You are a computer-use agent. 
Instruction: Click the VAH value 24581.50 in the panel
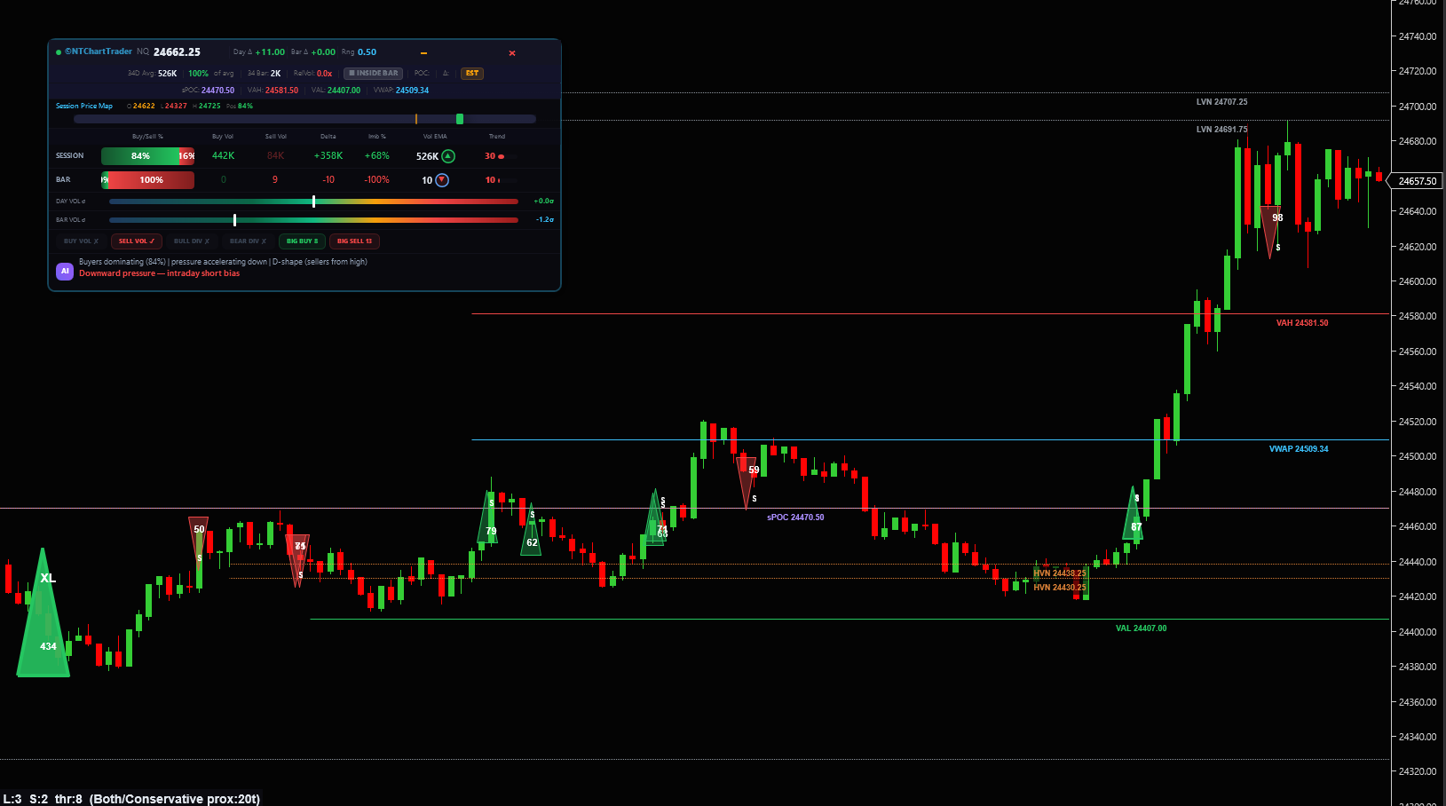pyautogui.click(x=281, y=91)
